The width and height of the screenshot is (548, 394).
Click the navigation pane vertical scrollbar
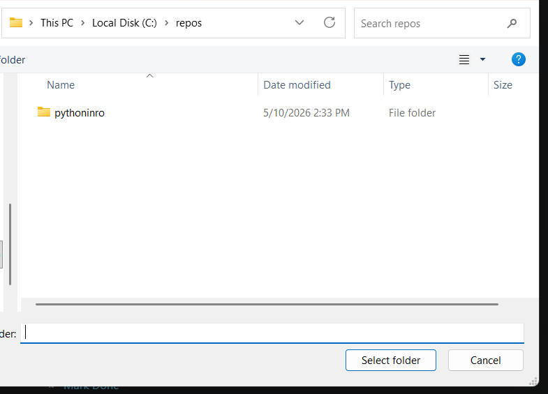point(10,244)
